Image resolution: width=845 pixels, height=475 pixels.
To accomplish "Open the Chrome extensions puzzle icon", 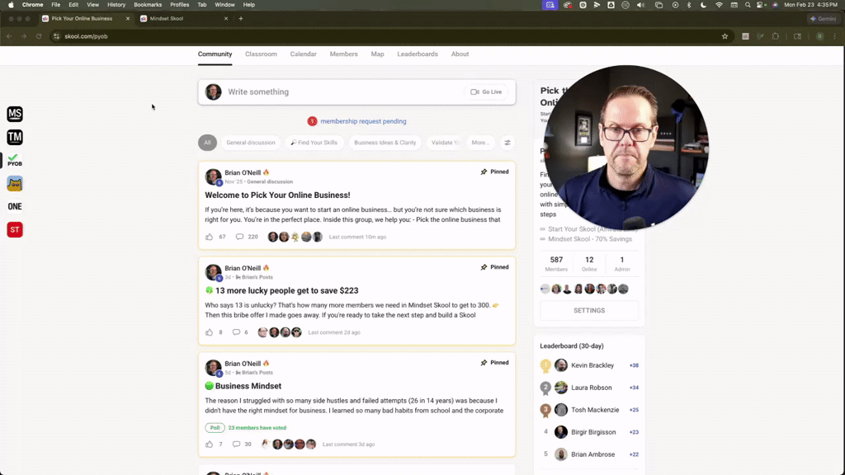I will (x=776, y=36).
